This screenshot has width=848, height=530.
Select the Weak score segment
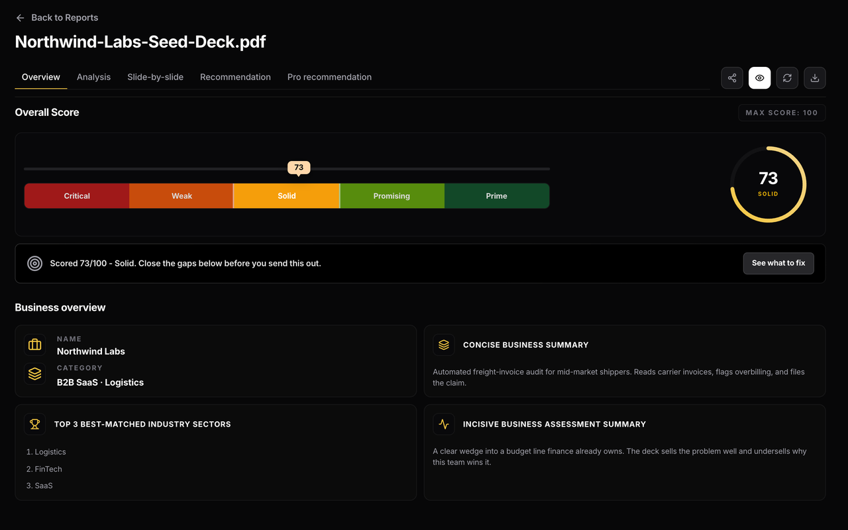(182, 196)
